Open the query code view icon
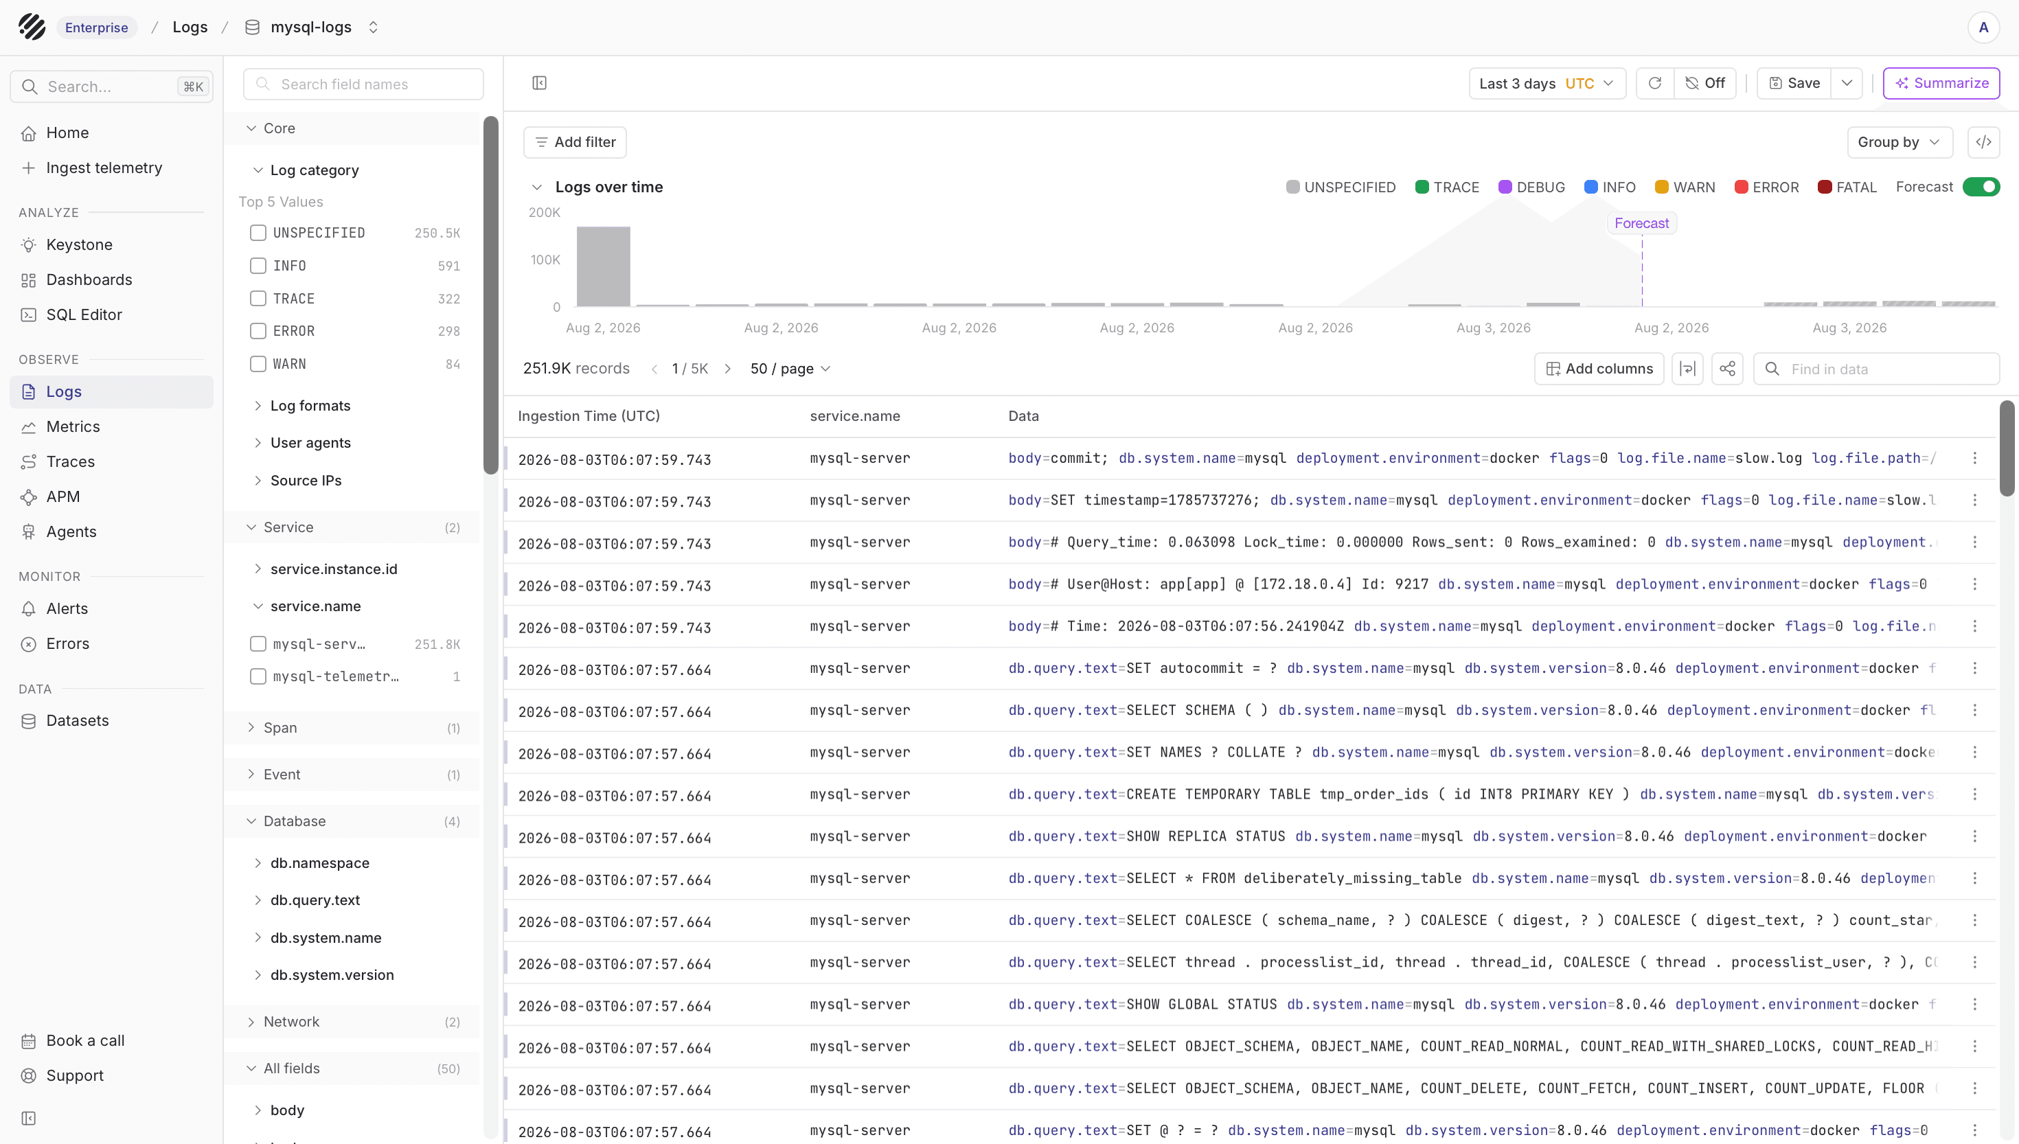 [x=1984, y=142]
